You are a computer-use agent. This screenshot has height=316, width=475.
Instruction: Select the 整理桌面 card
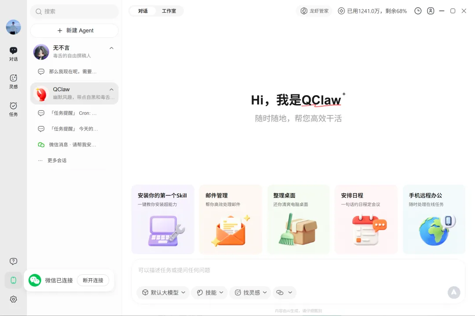tap(298, 219)
